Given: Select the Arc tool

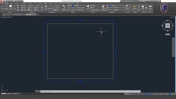Looking at the screenshot, I should click(x=15, y=7).
